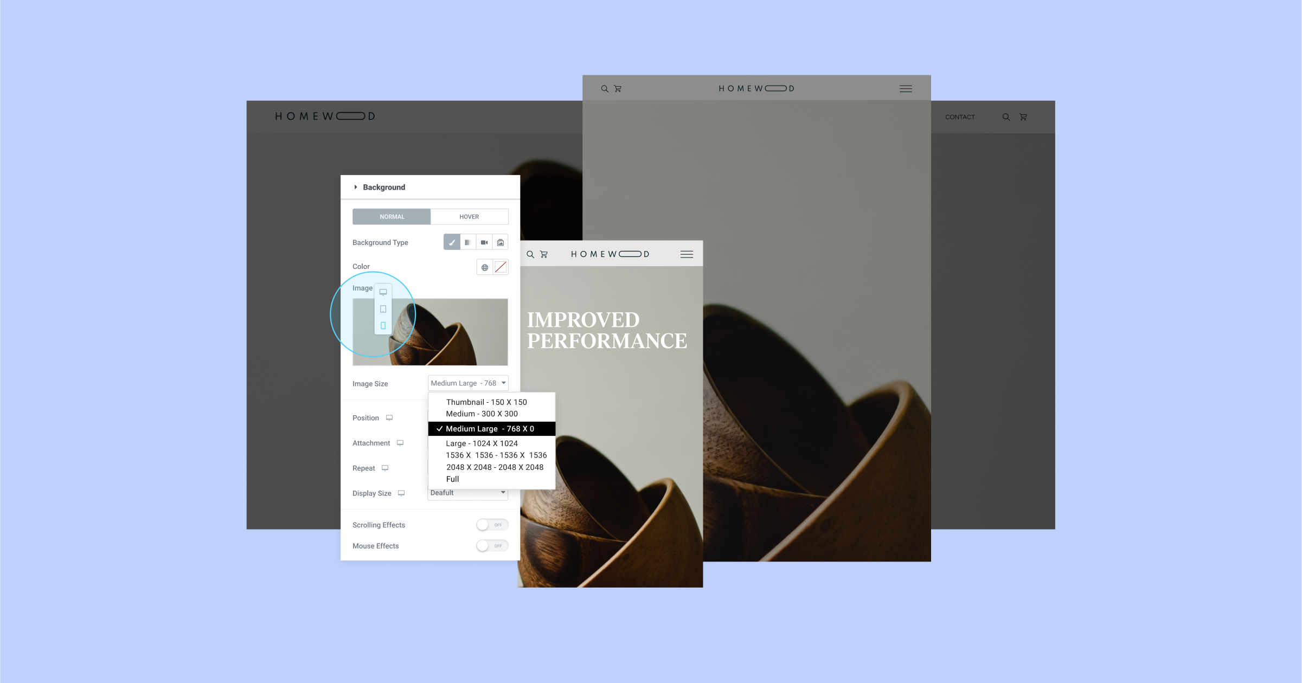Image resolution: width=1302 pixels, height=683 pixels.
Task: Select Full image size option
Action: tap(451, 479)
